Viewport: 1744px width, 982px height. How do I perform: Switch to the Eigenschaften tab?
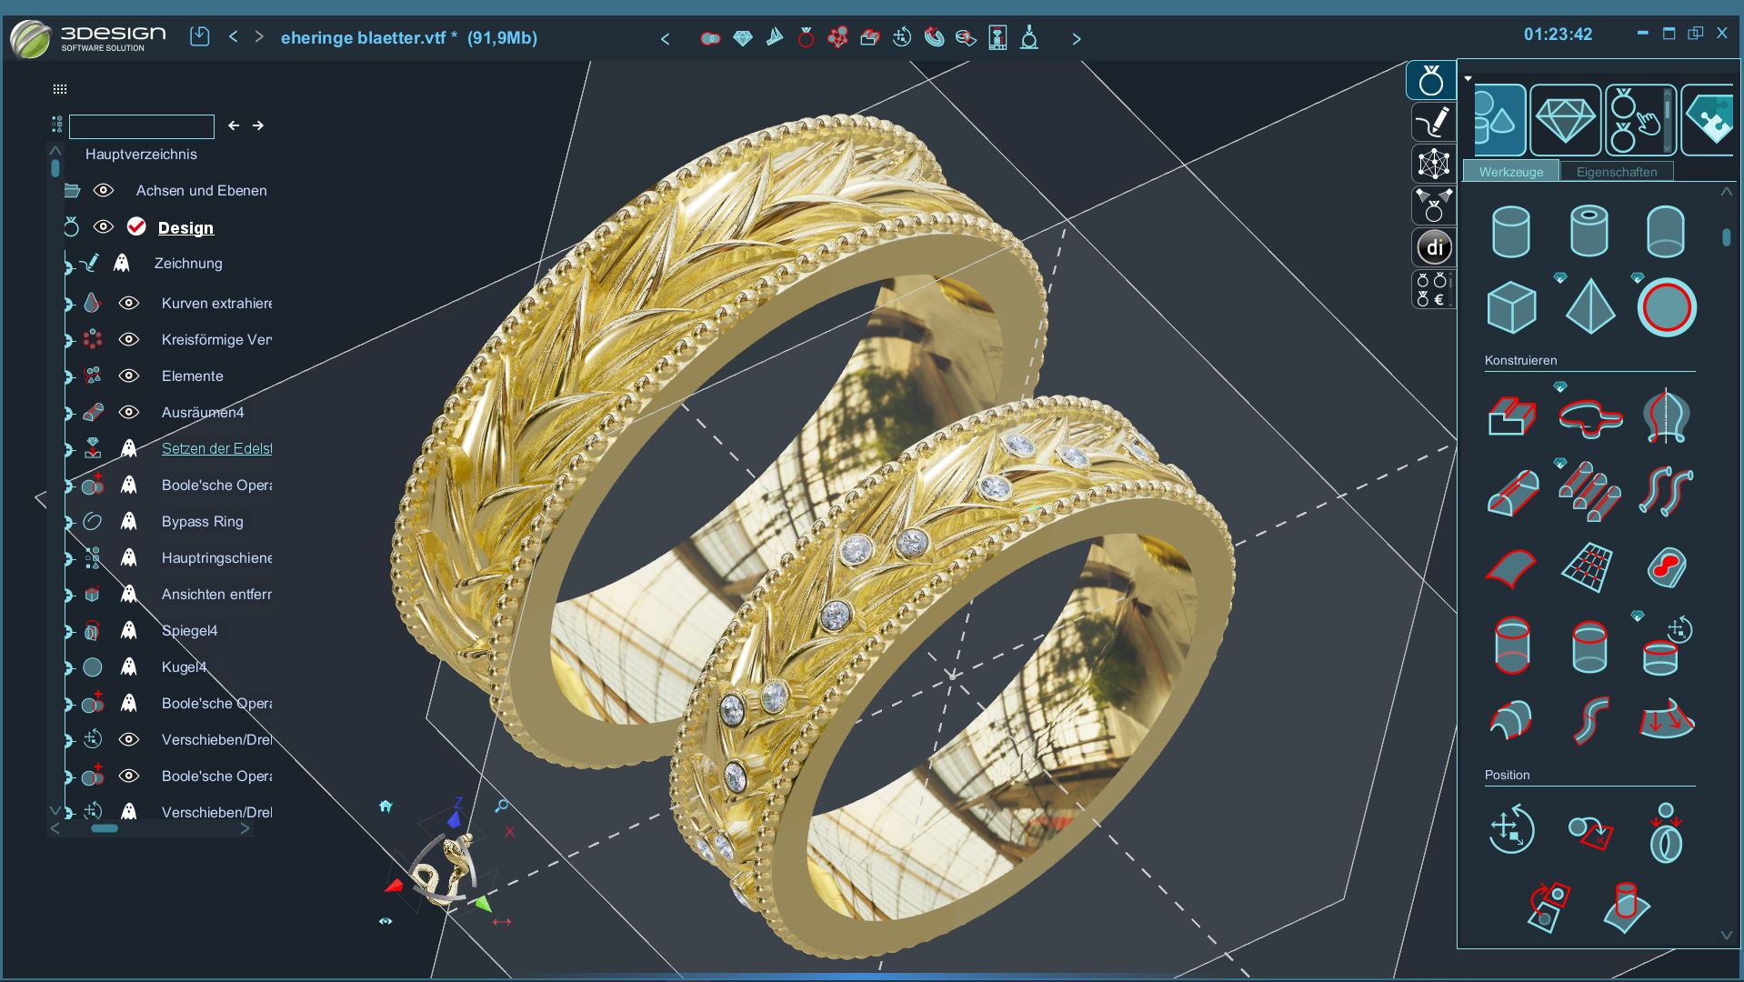[1616, 171]
